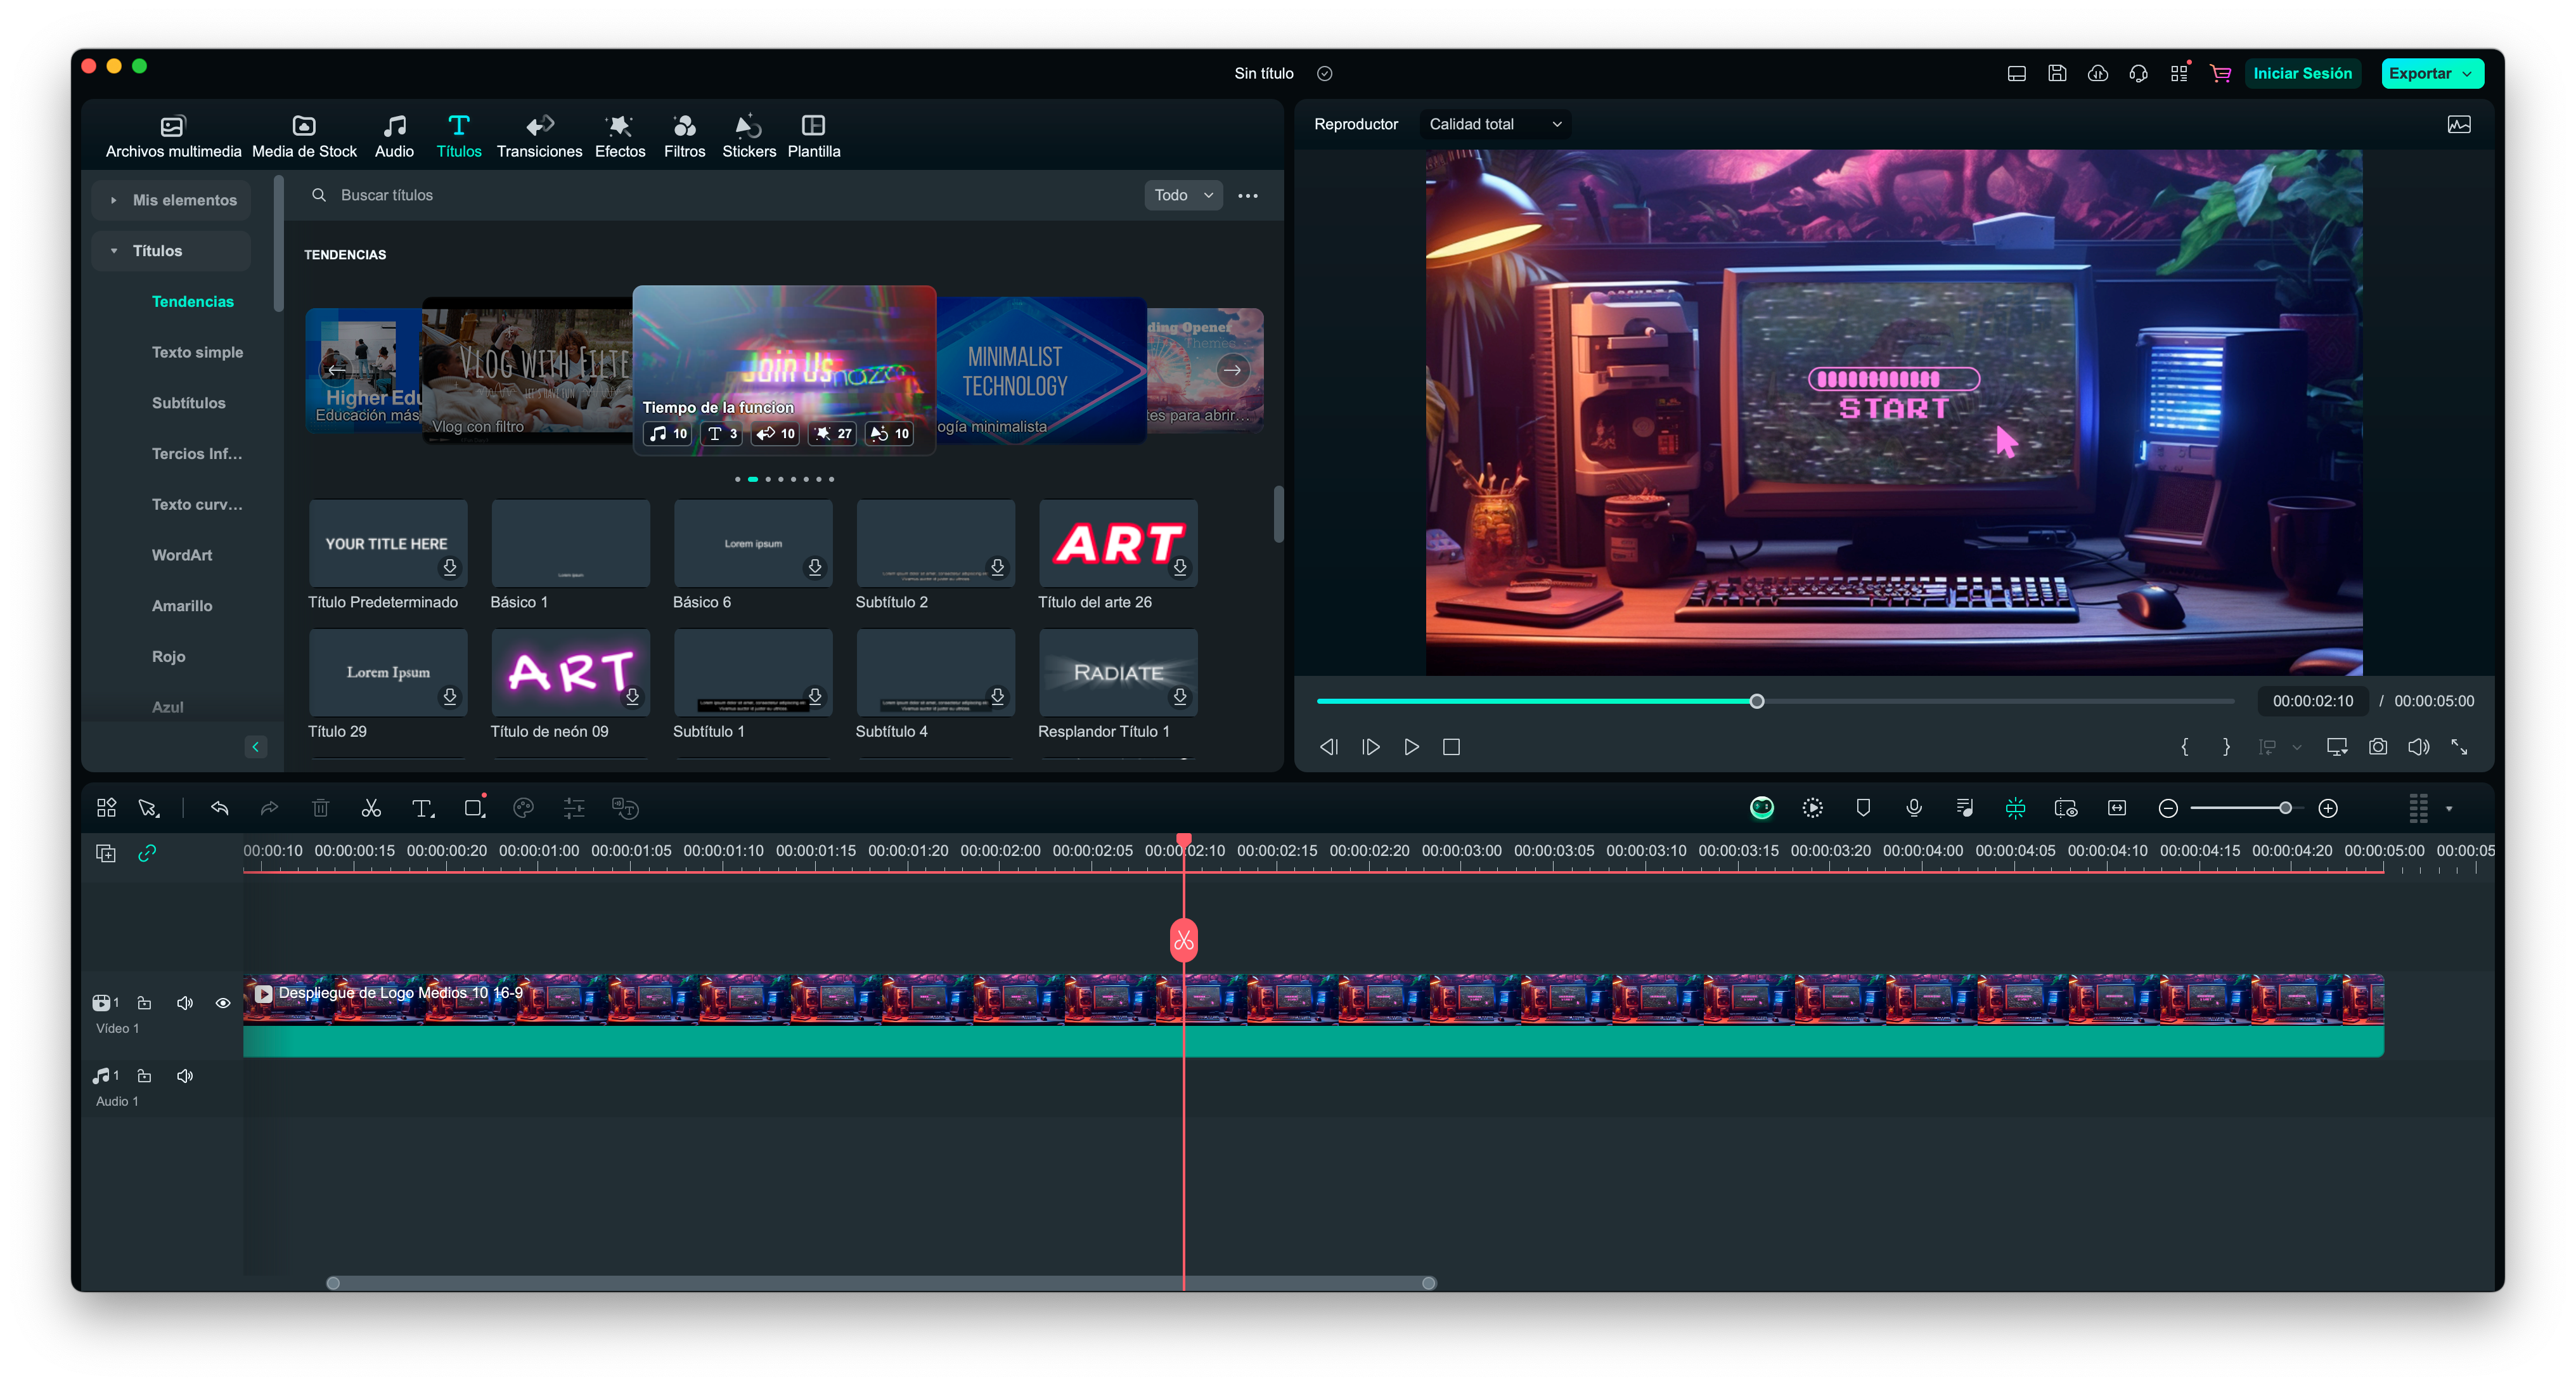
Task: Select the Subtítulos category
Action: click(188, 403)
